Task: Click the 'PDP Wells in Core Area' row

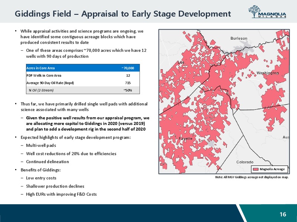Action: (x=83, y=75)
